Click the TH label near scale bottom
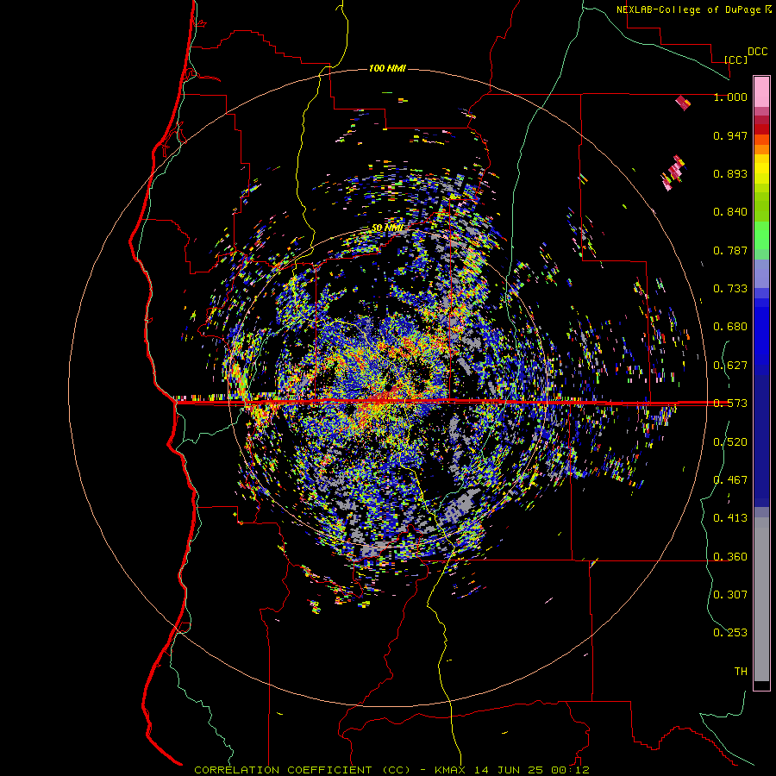This screenshot has height=776, width=776. point(741,672)
